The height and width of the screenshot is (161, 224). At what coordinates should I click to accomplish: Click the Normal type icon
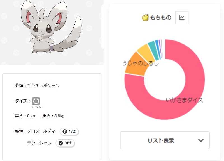[x=36, y=101]
